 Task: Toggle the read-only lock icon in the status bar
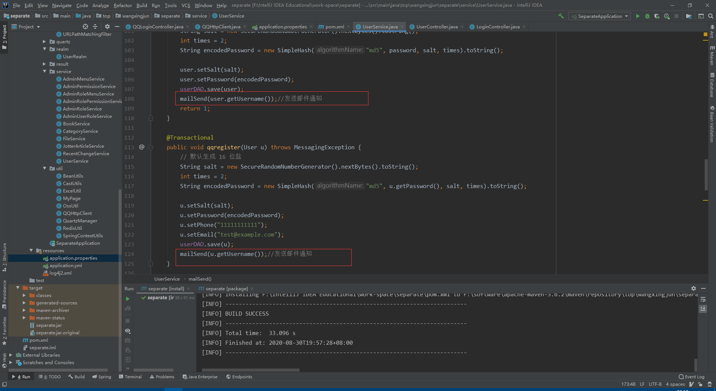[x=700, y=384]
